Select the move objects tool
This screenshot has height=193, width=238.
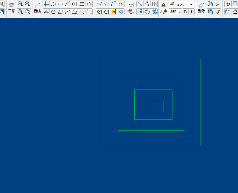(x=228, y=4)
